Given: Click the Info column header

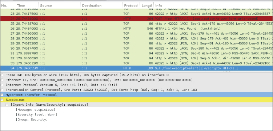Looking at the screenshot, I should click(213, 5).
